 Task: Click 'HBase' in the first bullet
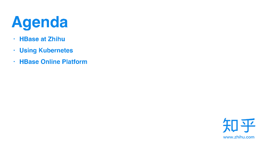click(x=29, y=39)
